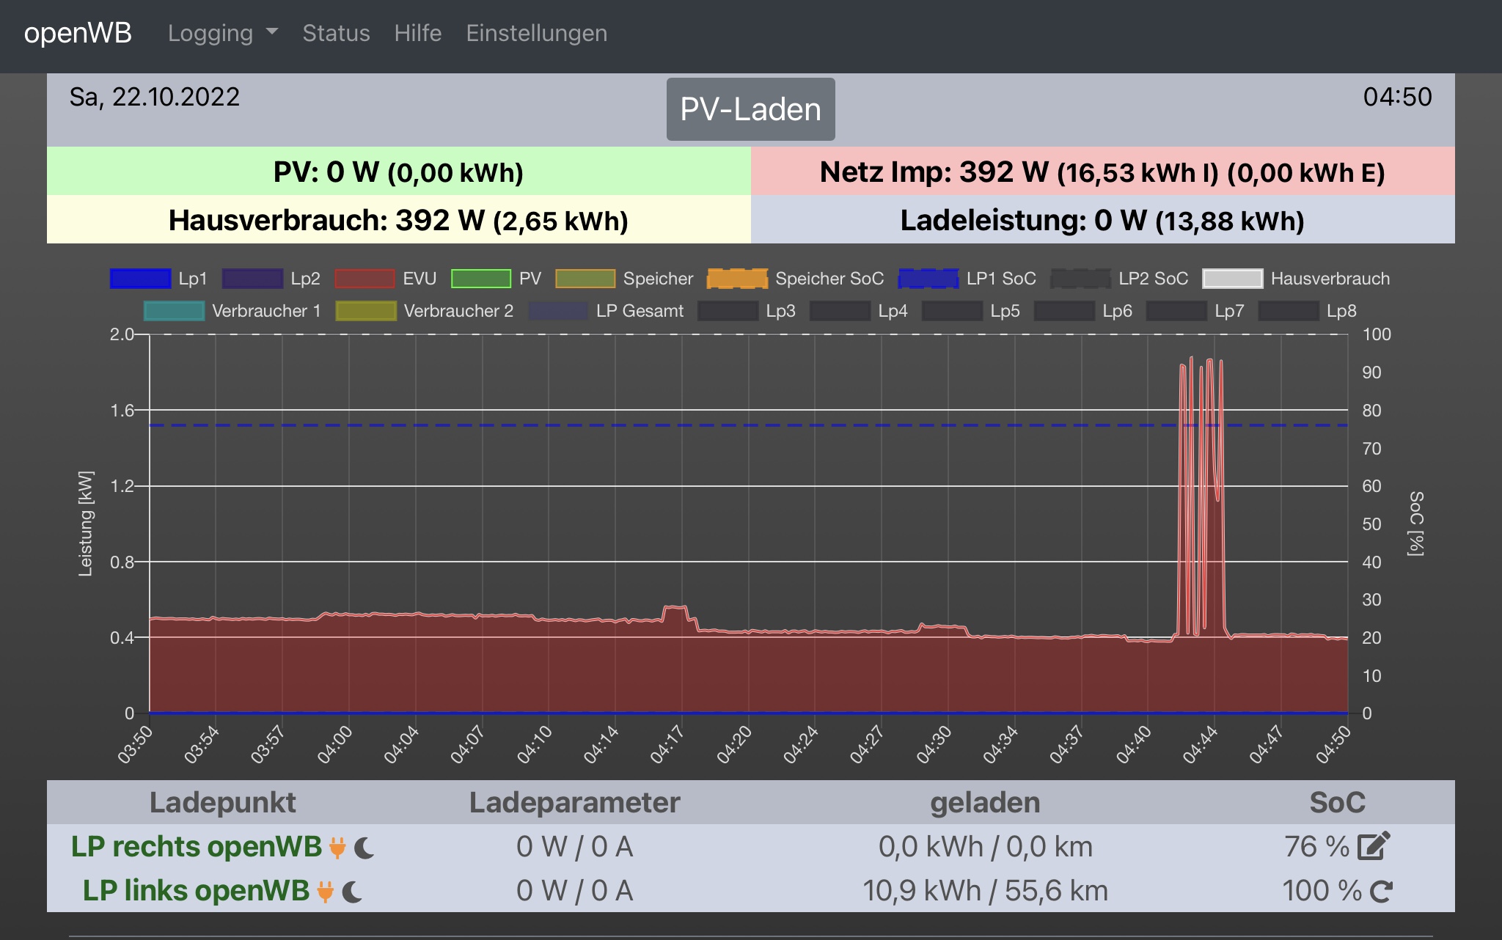Click plug icon beside LP rechts openWB

point(337,848)
